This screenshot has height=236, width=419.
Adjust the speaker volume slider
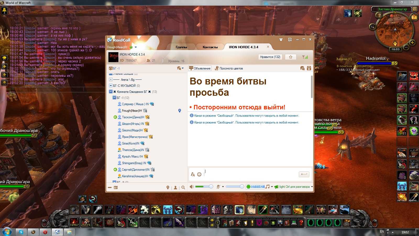pyautogui.click(x=204, y=186)
